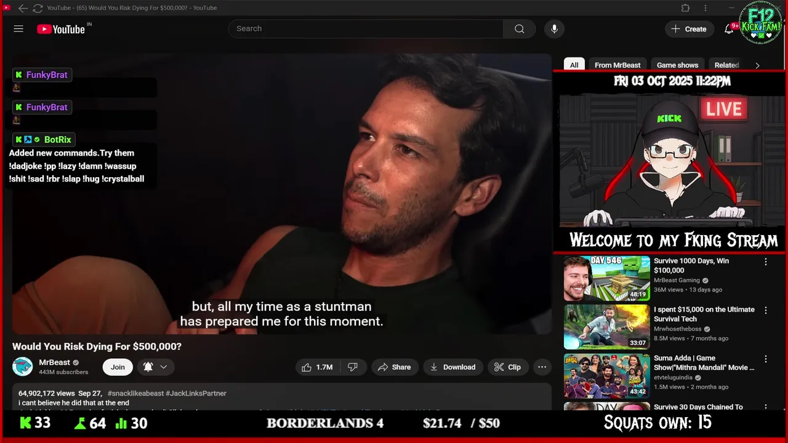This screenshot has height=443, width=788.
Task: Open the Mrwhosetheboss channel name
Action: (678, 329)
